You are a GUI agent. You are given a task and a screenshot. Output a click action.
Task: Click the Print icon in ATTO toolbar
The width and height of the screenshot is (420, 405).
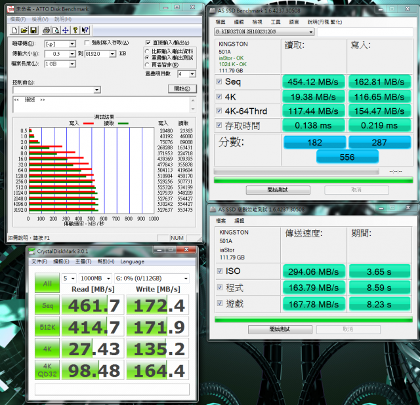click(47, 30)
